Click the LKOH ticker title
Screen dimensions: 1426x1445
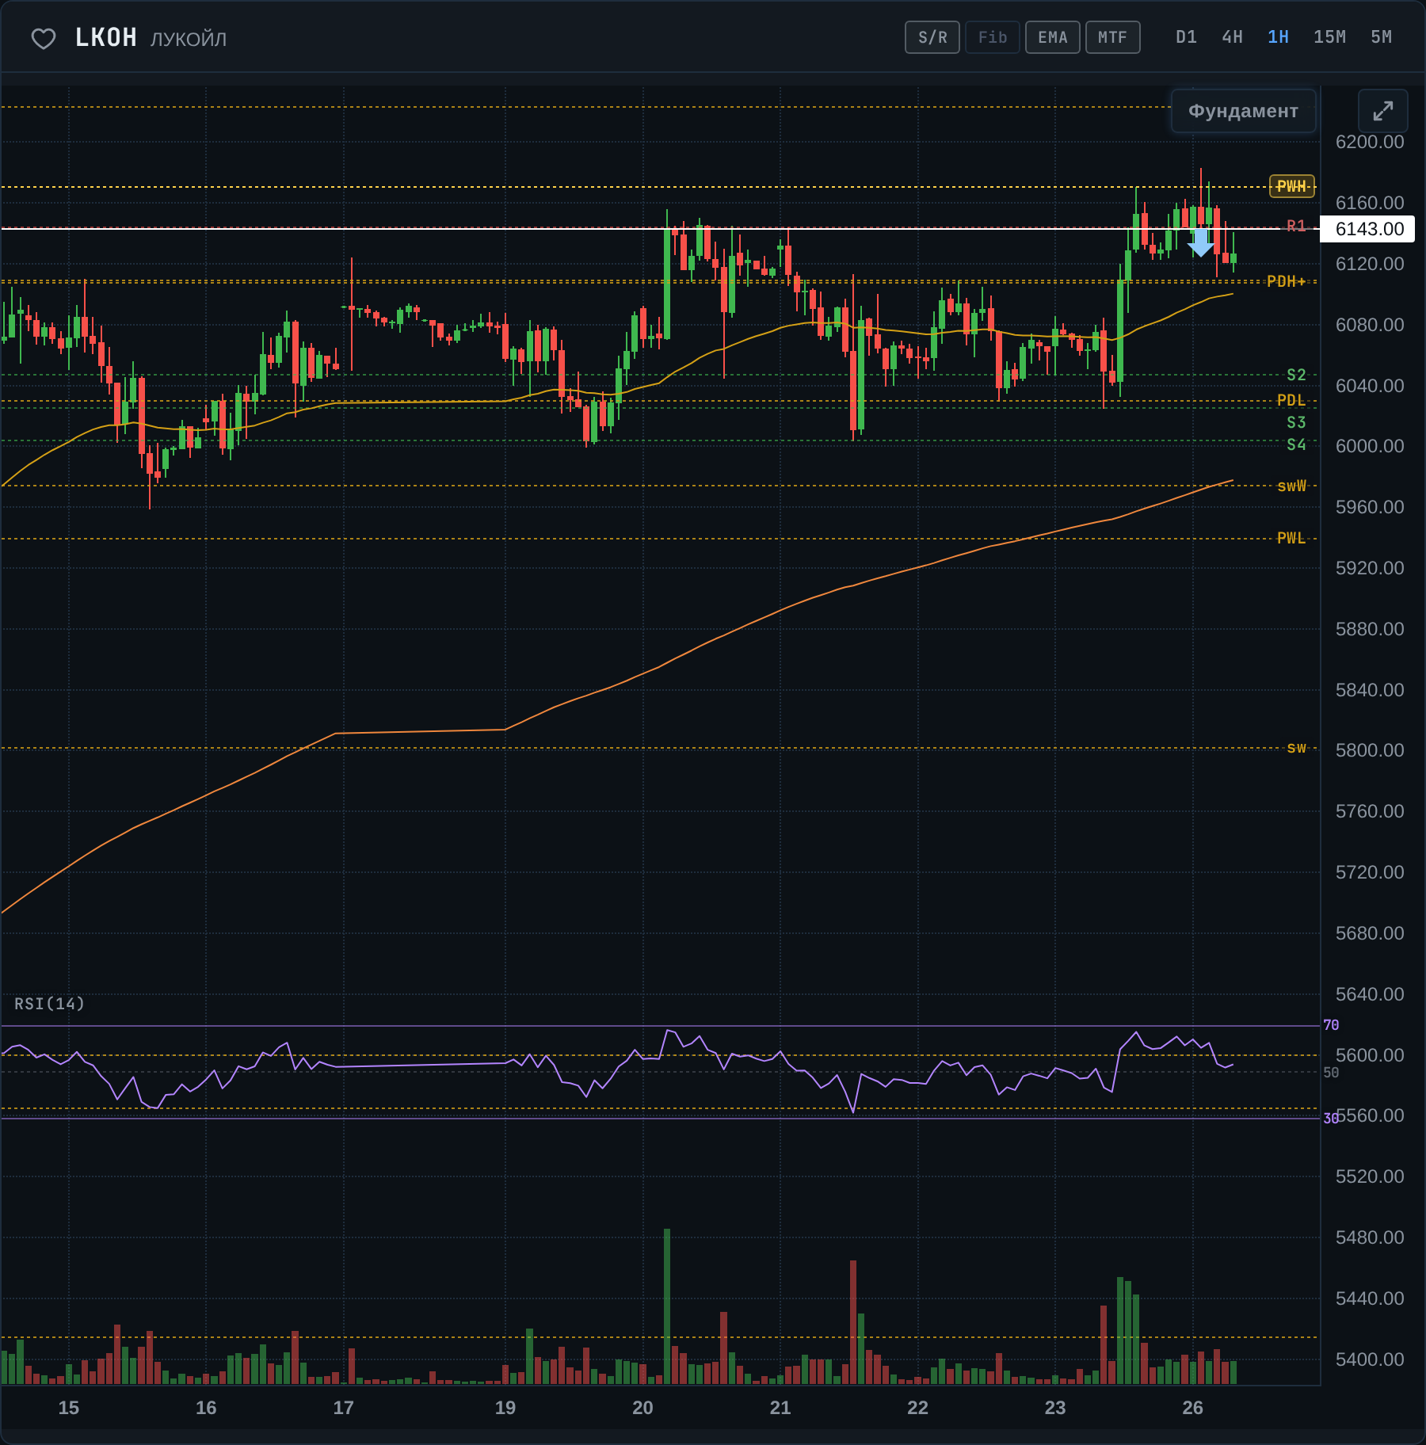106,37
